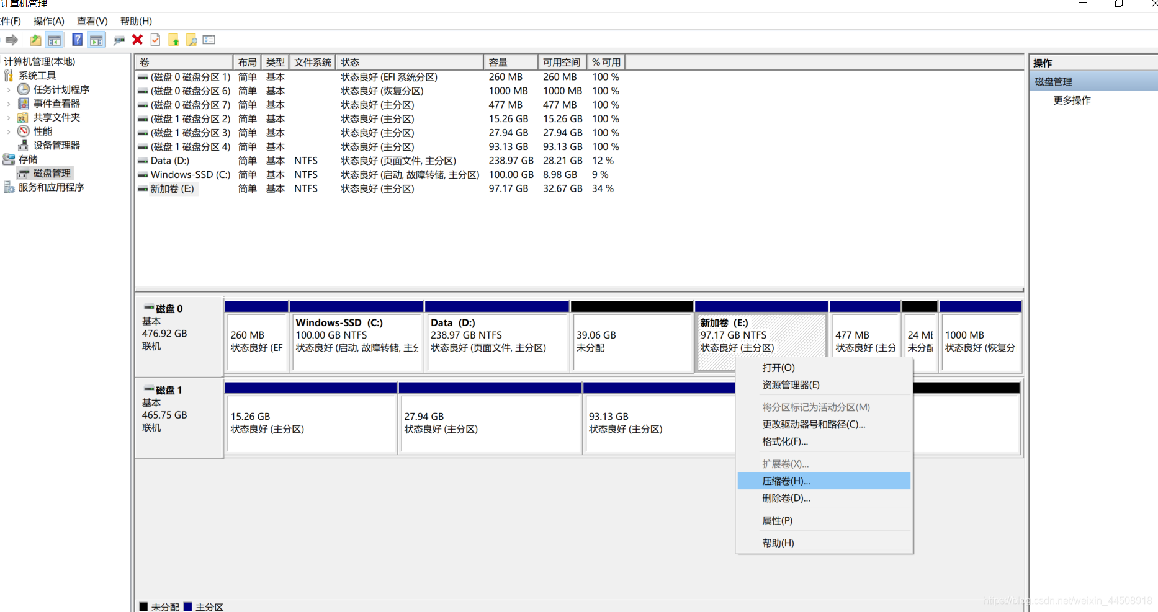Click the 共享文件夹 icon in tree
1158x612 pixels.
tap(23, 117)
